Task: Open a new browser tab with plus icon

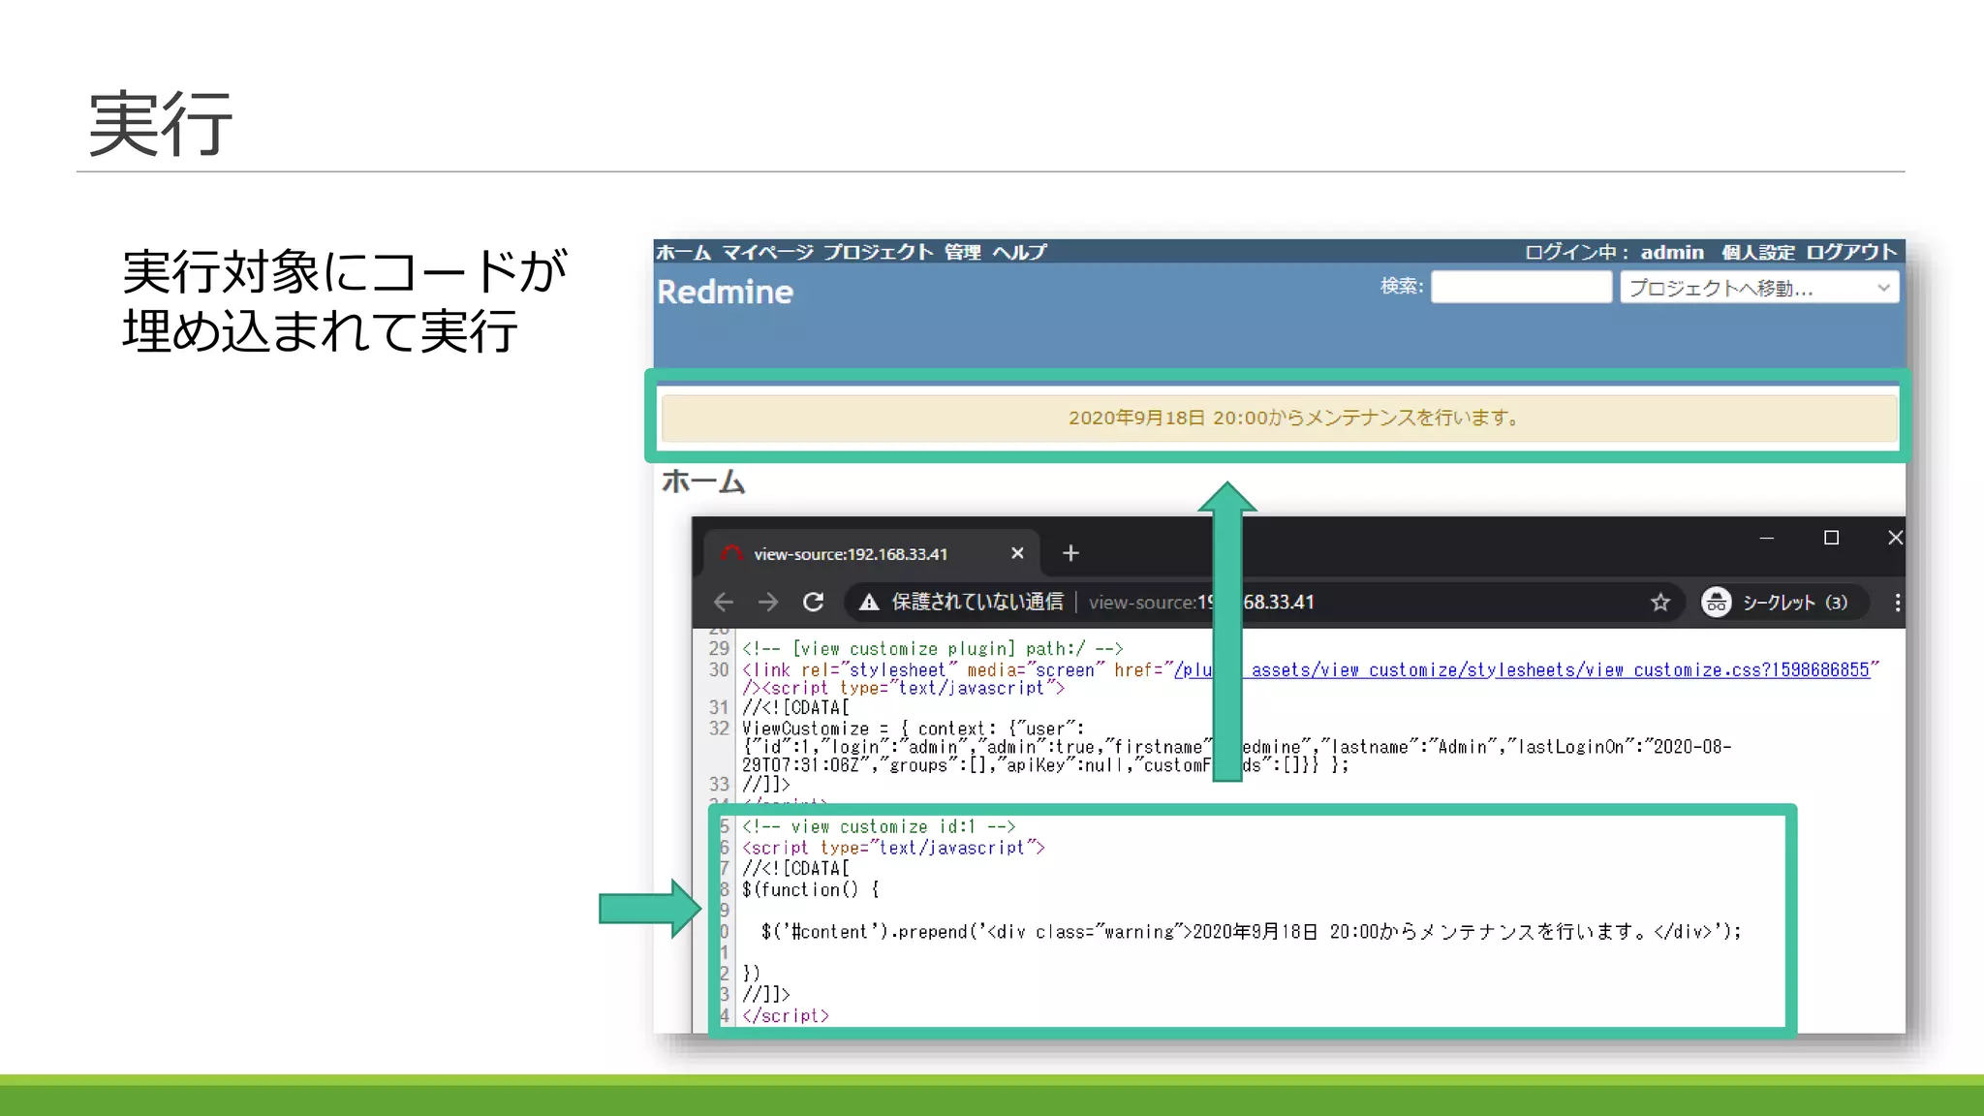Action: coord(1070,553)
